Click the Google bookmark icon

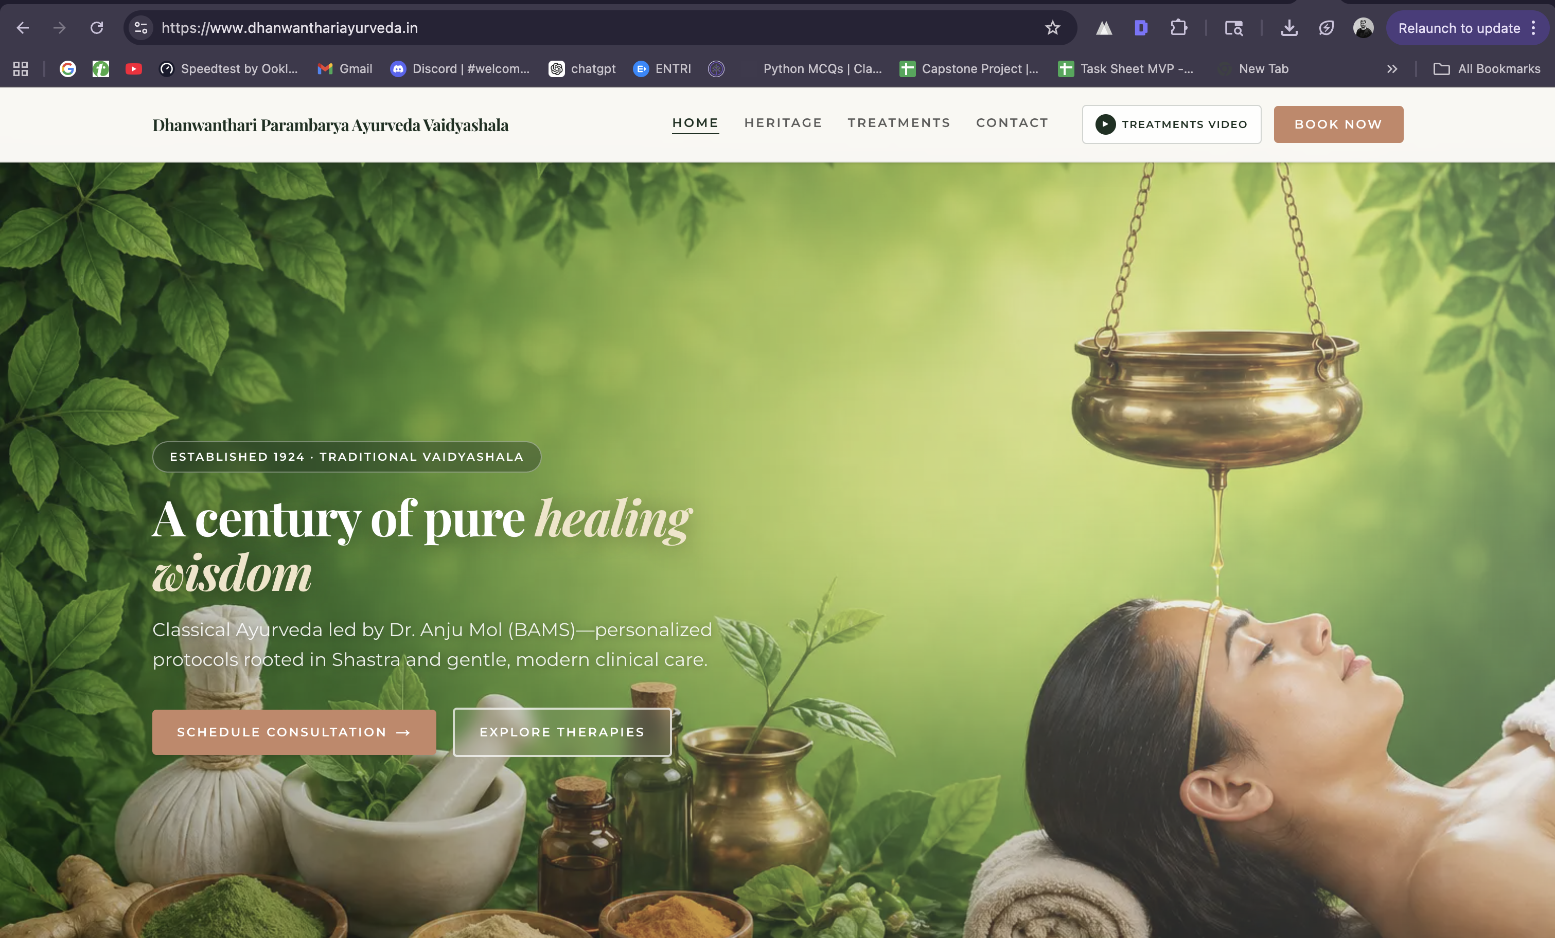click(68, 69)
